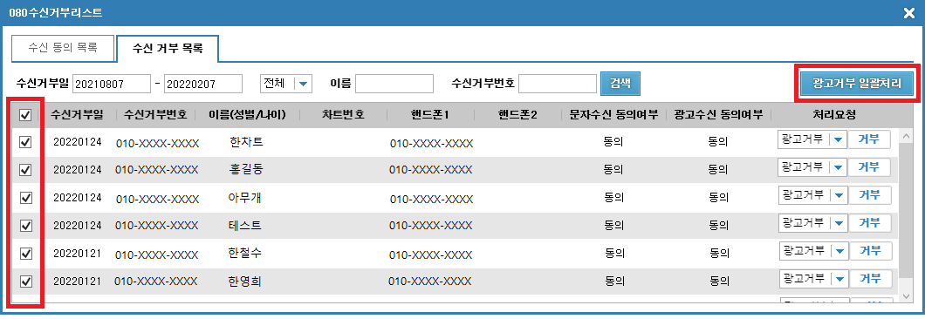Image resolution: width=925 pixels, height=319 pixels.
Task: Uncheck the checkbox for 홍길동 row
Action: 25,170
